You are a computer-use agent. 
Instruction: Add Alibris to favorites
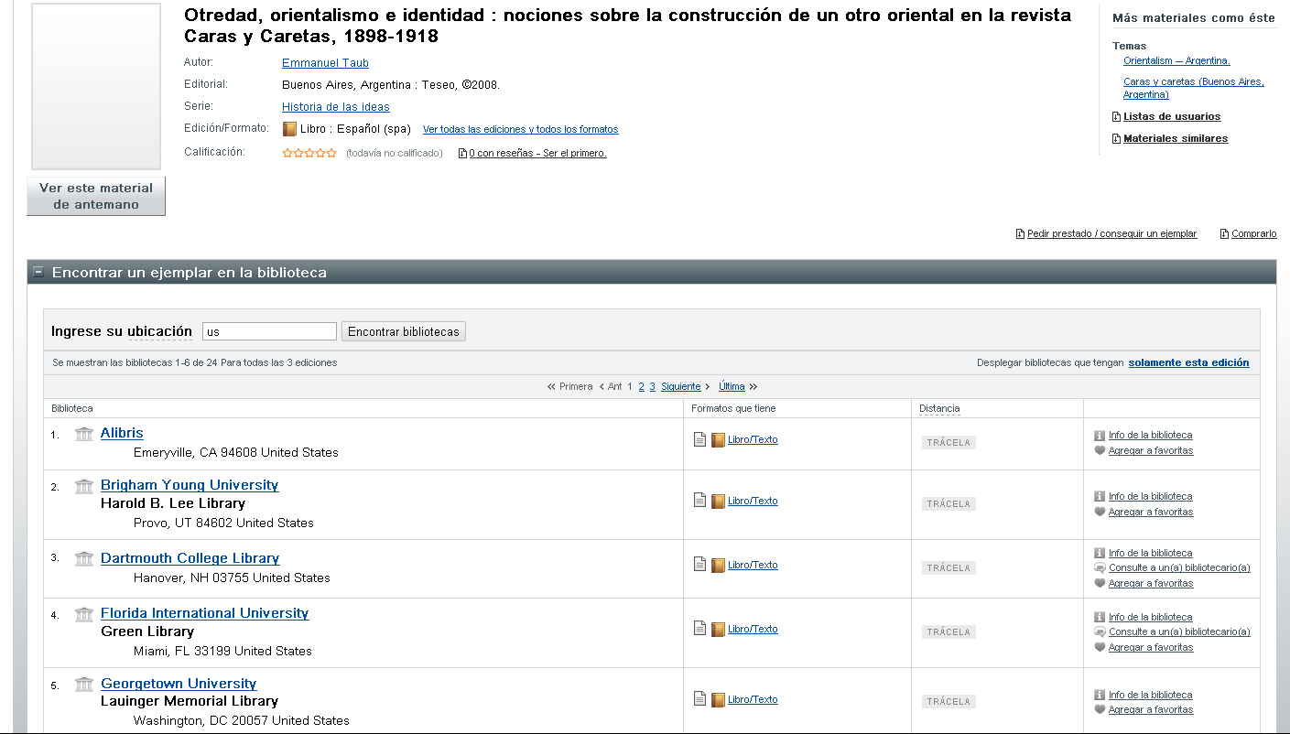1151,451
